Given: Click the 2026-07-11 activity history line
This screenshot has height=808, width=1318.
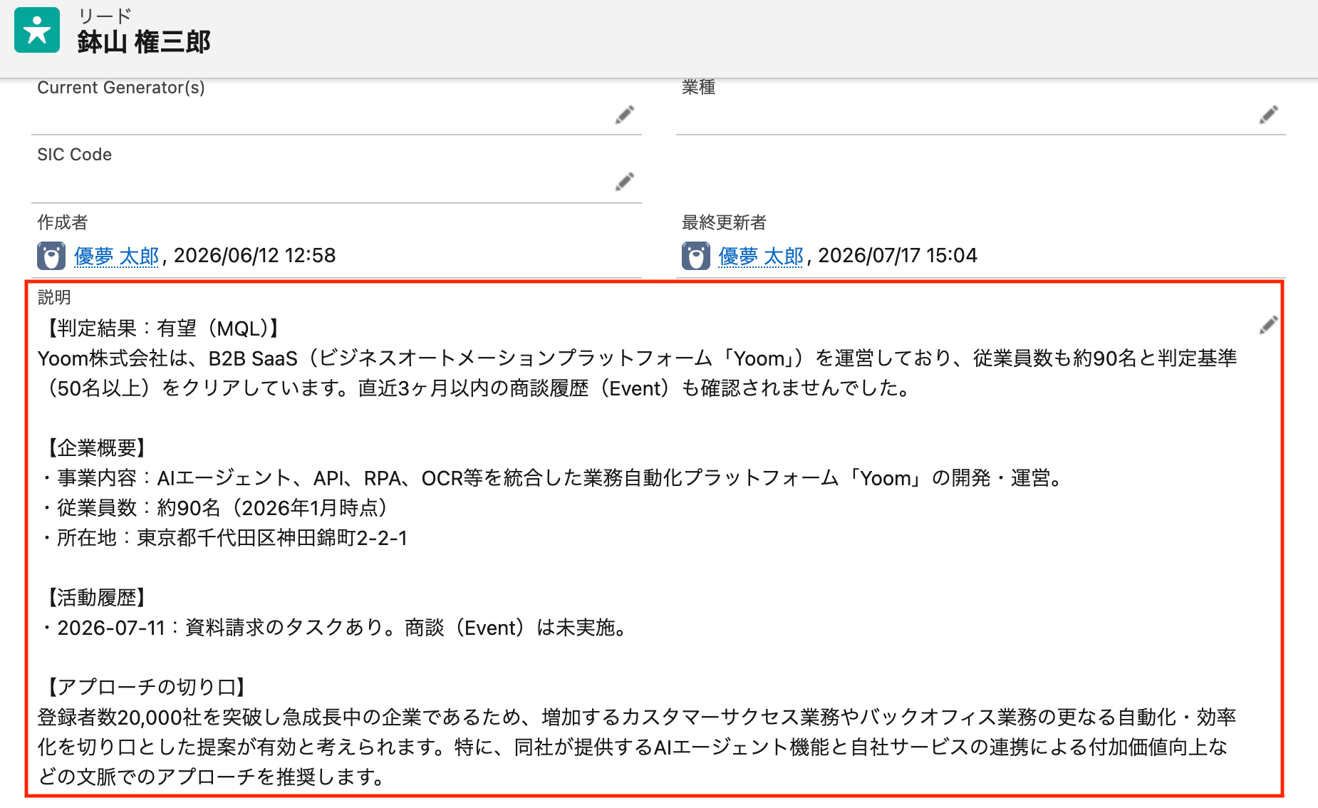Looking at the screenshot, I should click(x=335, y=628).
